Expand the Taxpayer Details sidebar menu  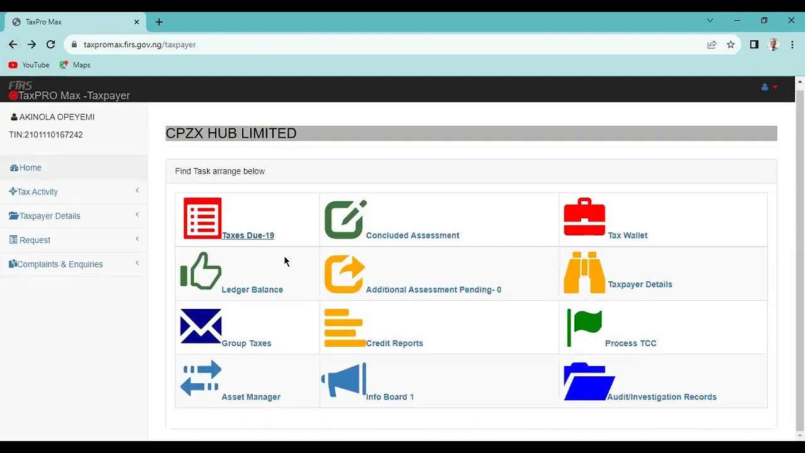click(x=74, y=216)
